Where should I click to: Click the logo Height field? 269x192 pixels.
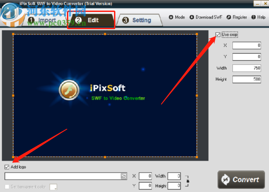174,186
